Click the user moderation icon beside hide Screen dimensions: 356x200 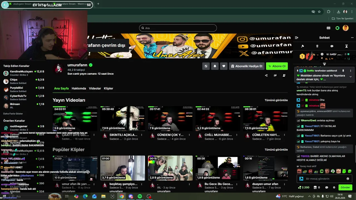tap(284, 76)
